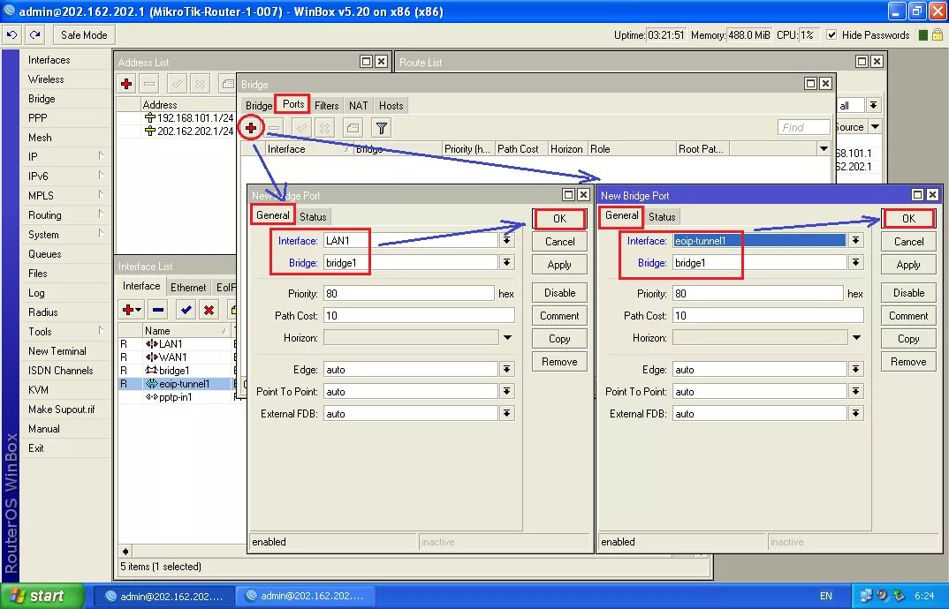Click Apply in the LAN1 bridge port dialog

pyautogui.click(x=560, y=264)
